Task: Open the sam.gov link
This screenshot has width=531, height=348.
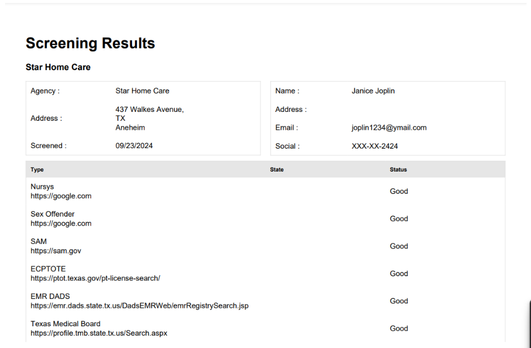Action: 56,251
